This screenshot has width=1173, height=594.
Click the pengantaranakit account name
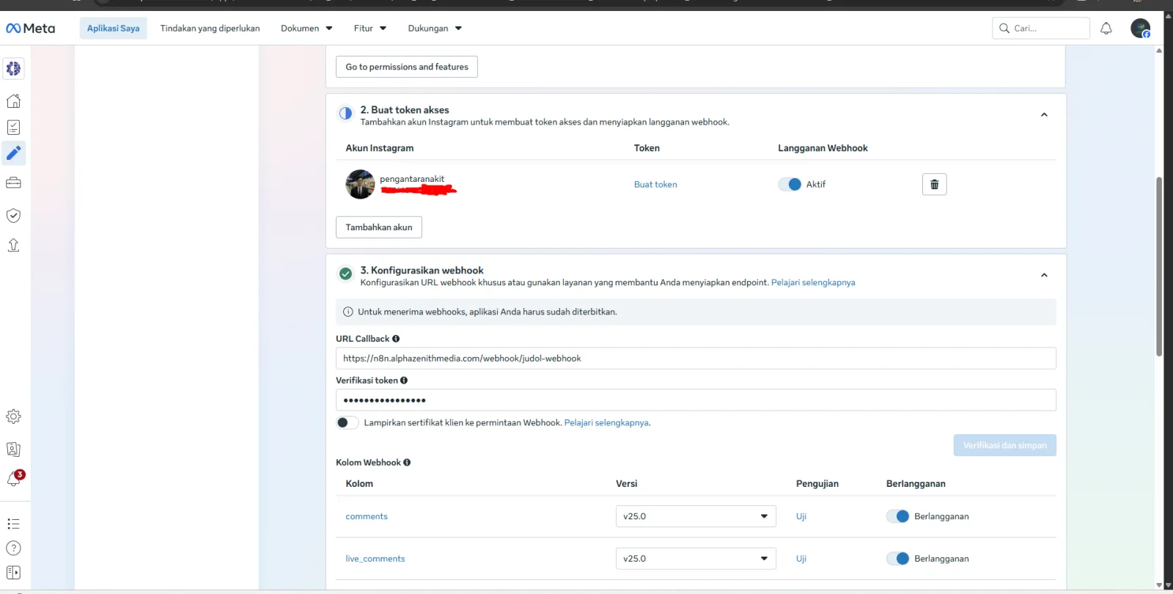pos(412,179)
